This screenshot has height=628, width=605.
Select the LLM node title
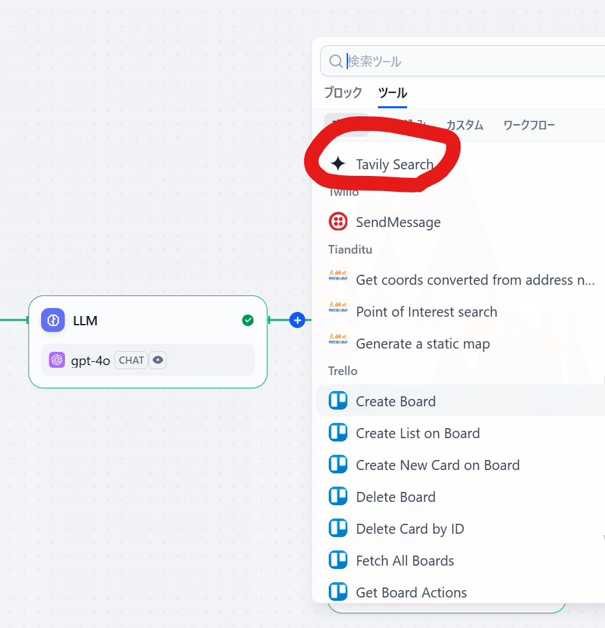click(85, 321)
